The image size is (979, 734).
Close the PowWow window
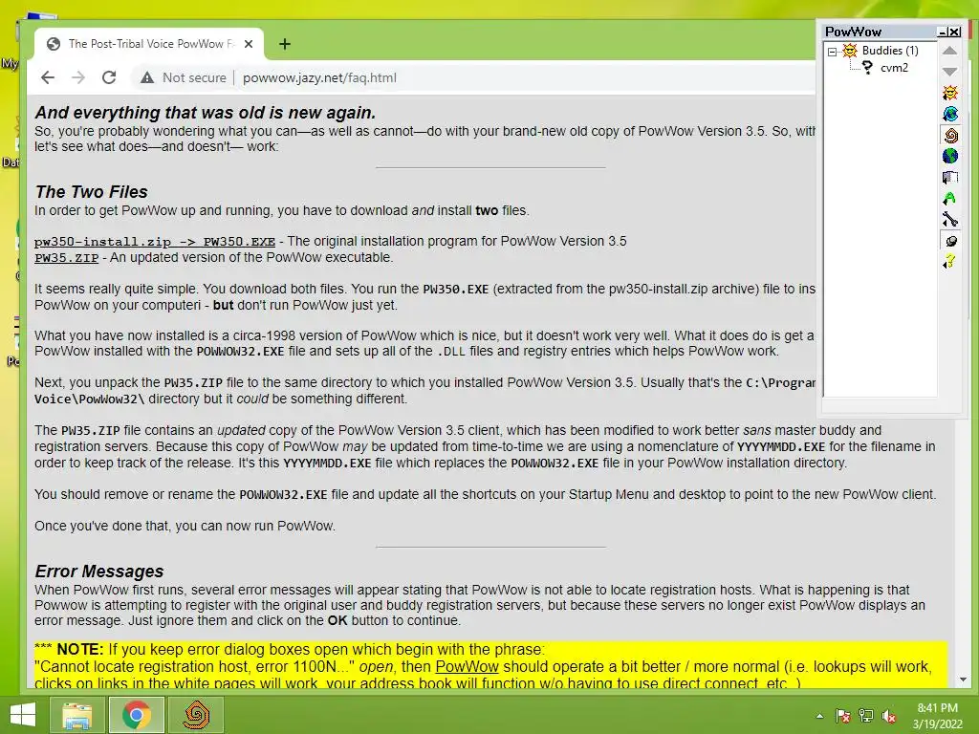tap(955, 32)
